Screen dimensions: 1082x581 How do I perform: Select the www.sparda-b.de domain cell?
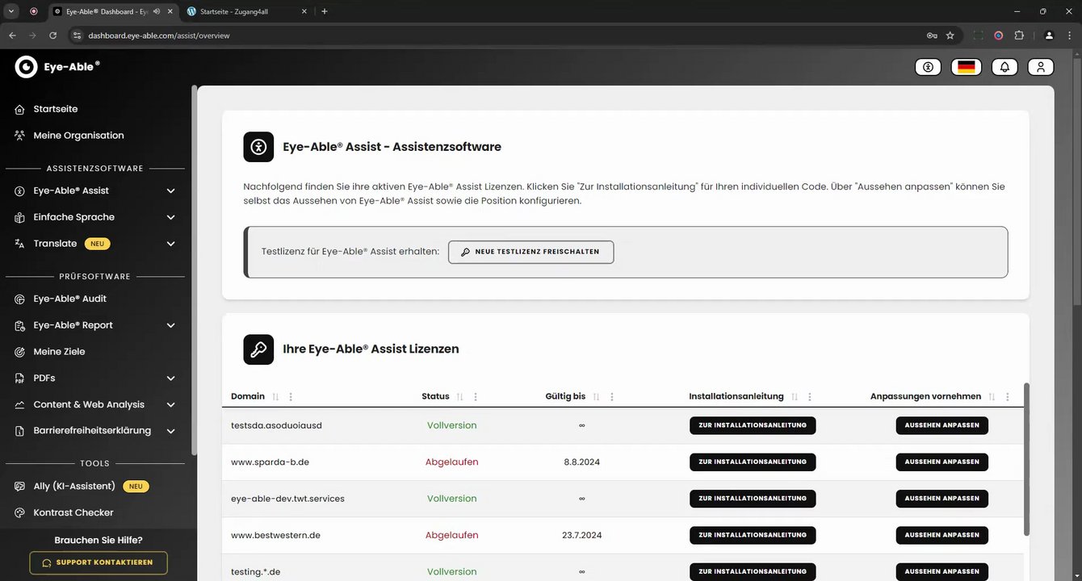pos(270,462)
